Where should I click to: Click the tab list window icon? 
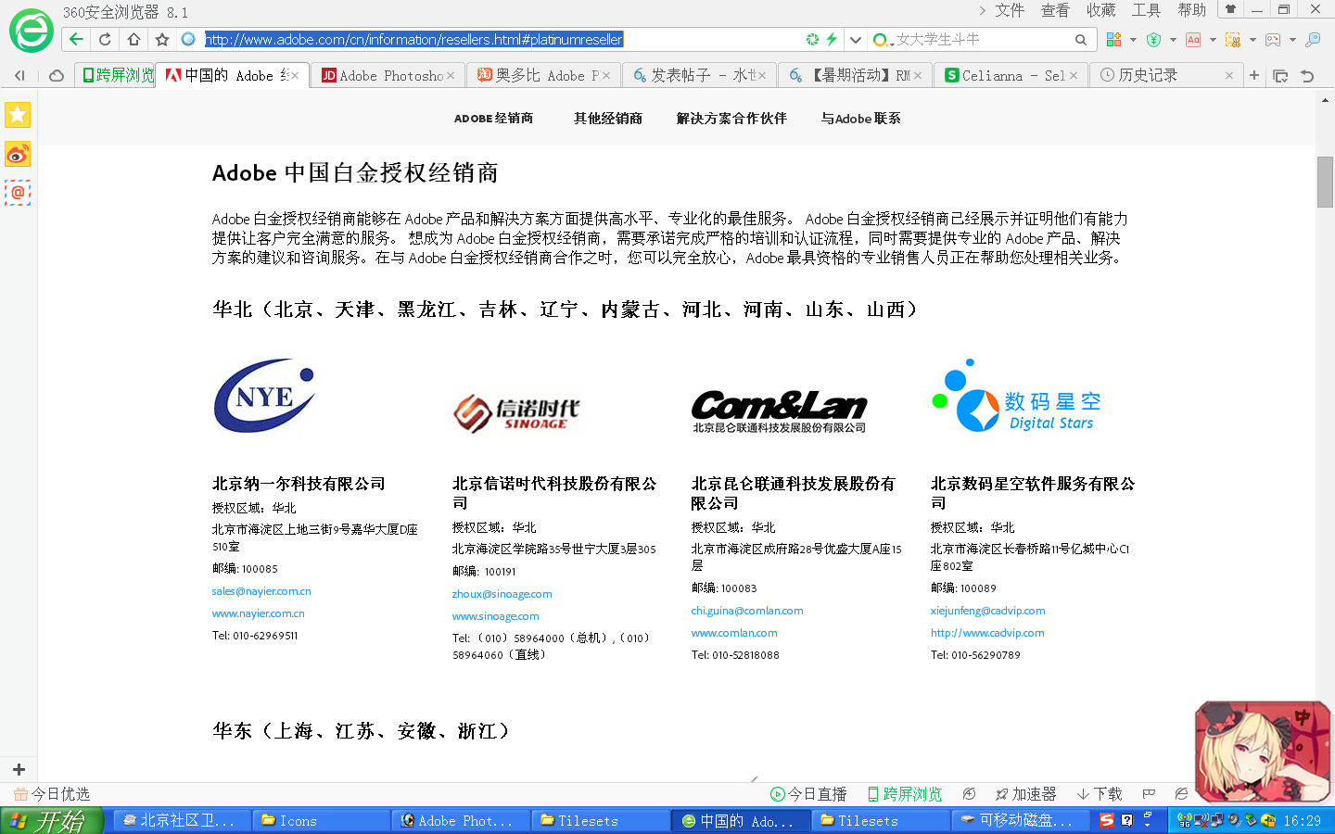(1280, 76)
